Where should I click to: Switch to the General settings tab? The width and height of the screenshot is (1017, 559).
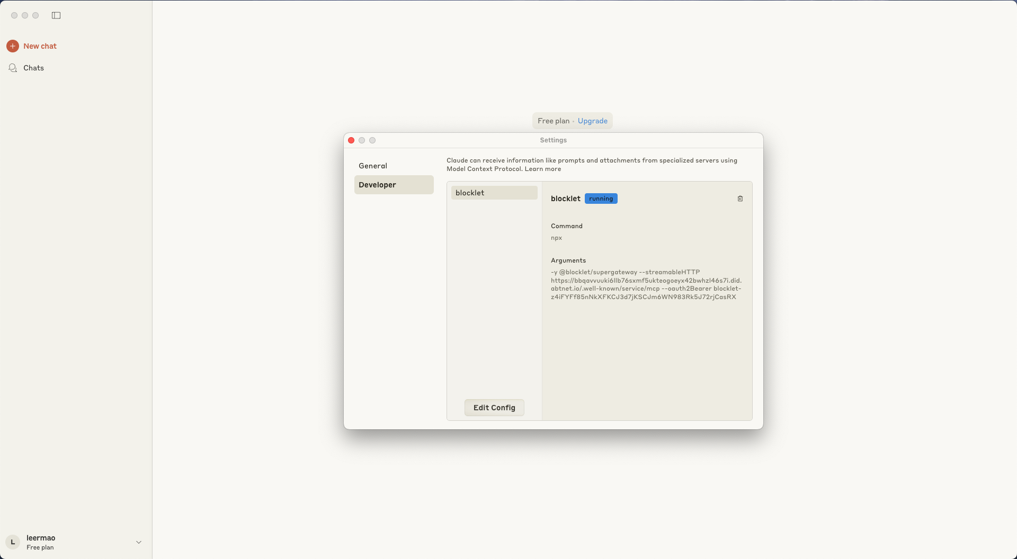pos(373,166)
